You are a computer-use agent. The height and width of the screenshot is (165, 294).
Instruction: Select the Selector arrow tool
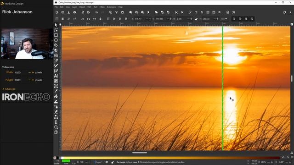(x=56, y=25)
